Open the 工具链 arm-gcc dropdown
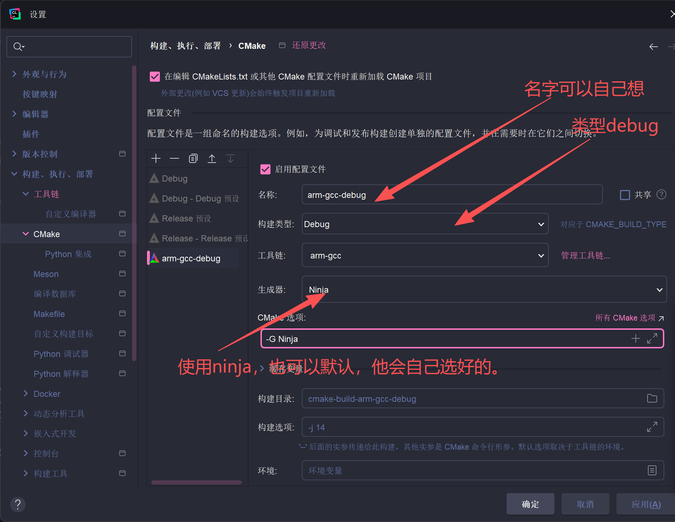 (425, 255)
